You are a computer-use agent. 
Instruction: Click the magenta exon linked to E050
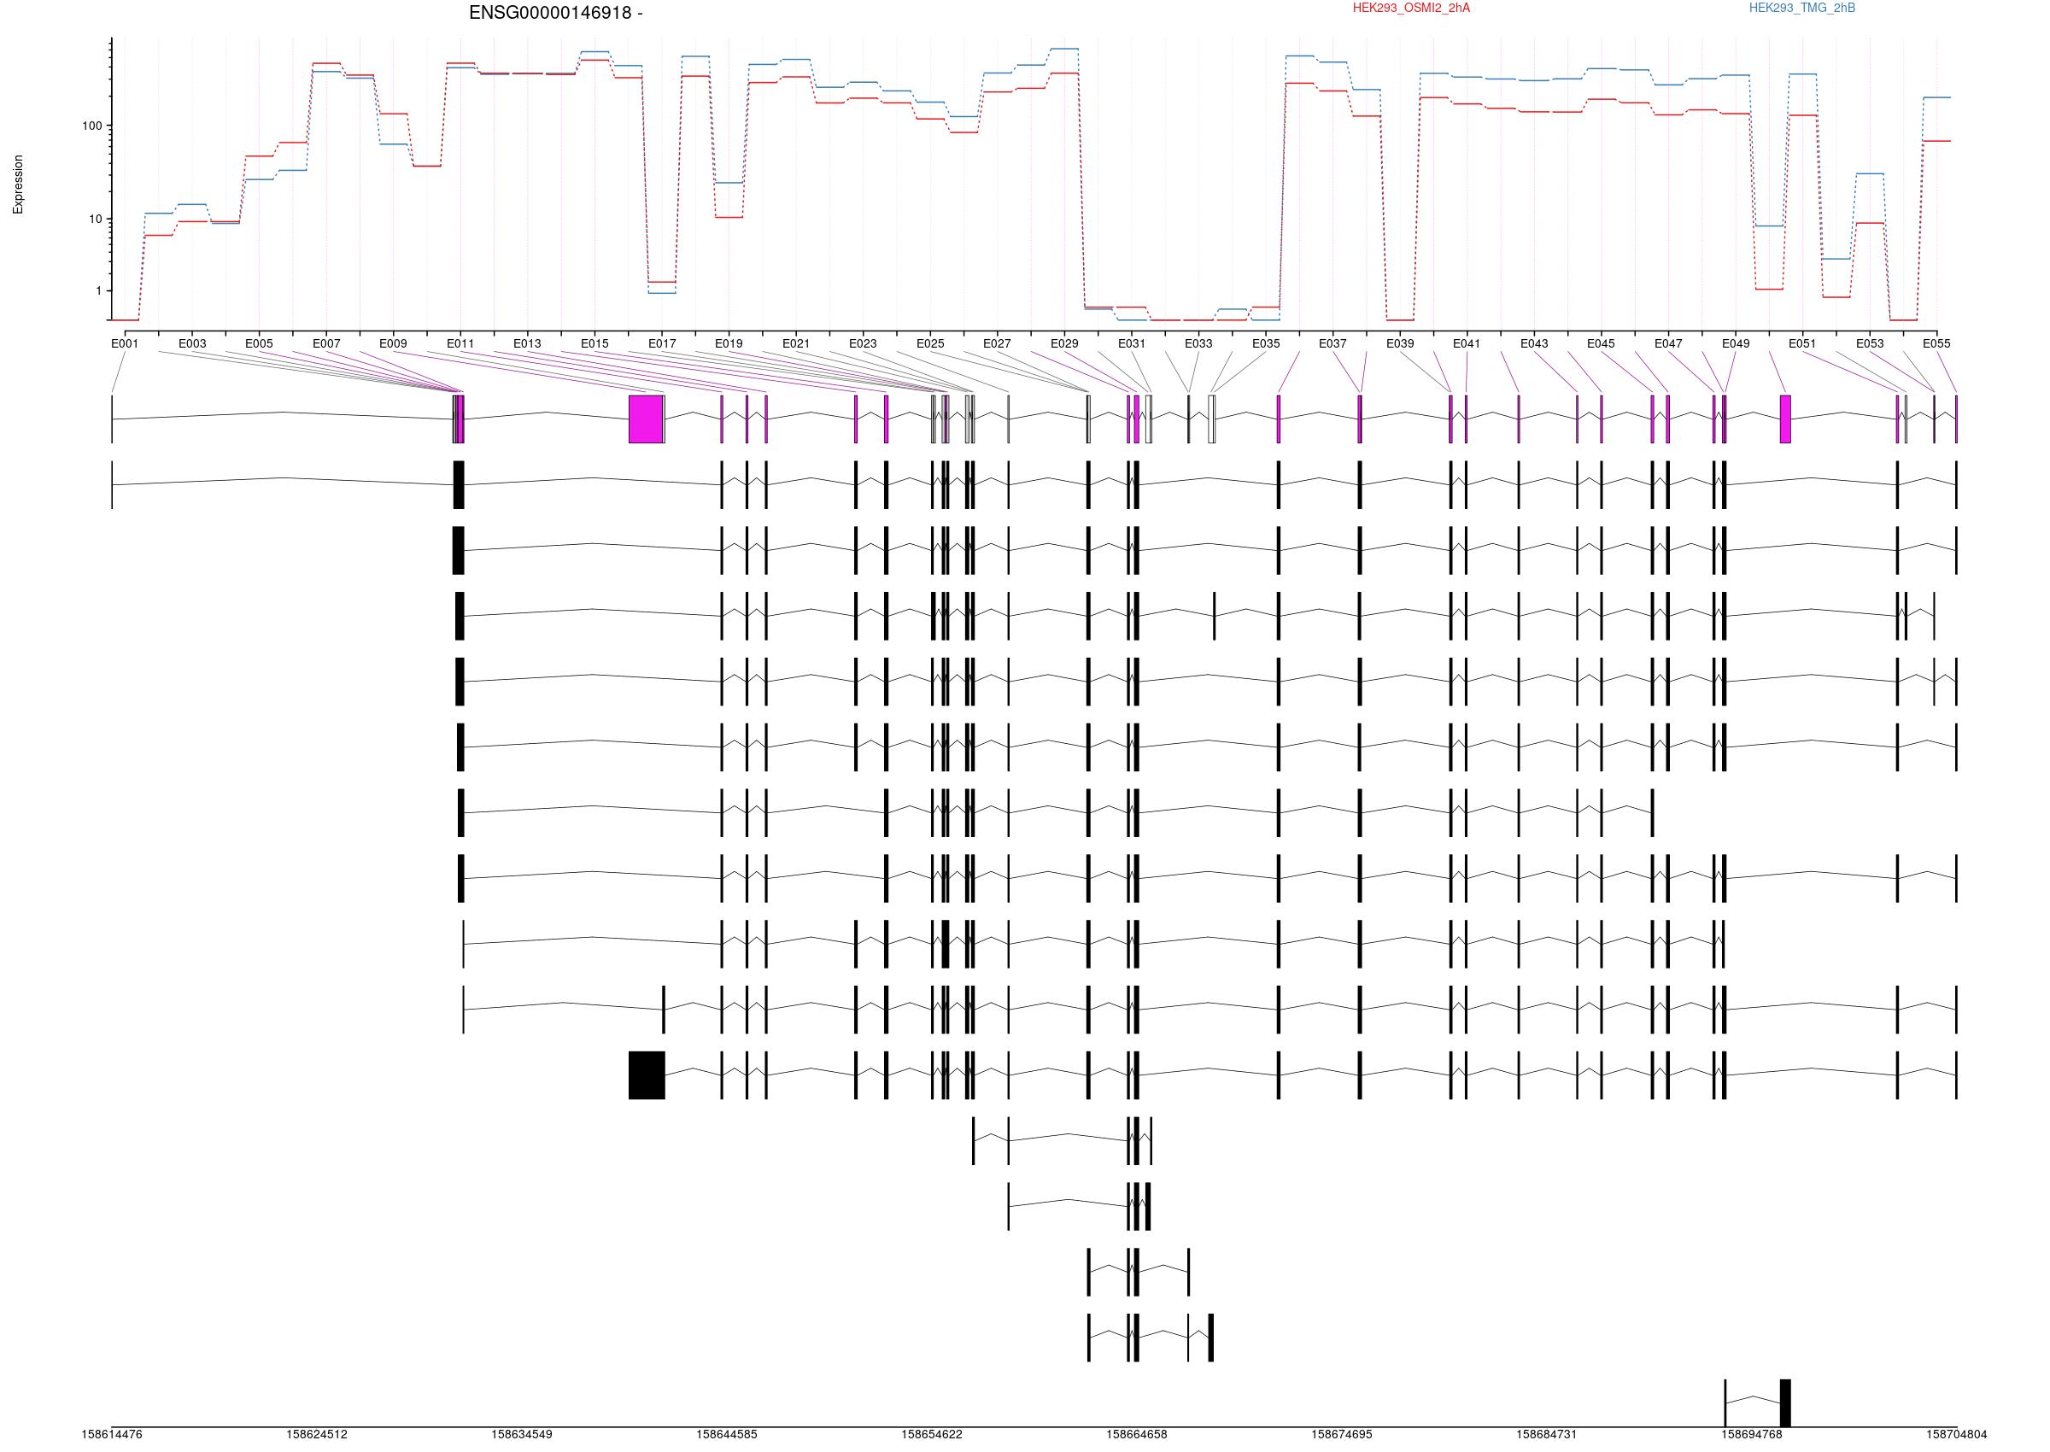point(1785,419)
